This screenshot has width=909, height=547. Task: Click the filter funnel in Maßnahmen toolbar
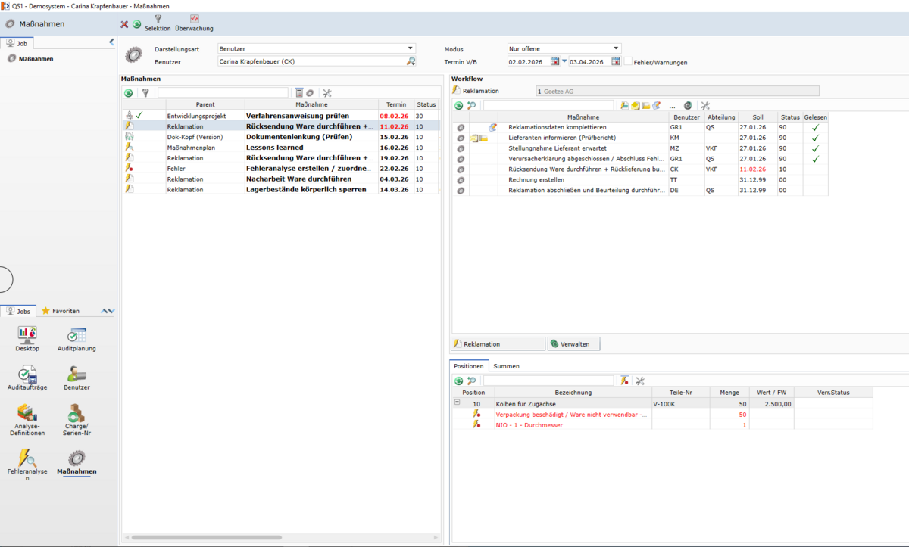(x=145, y=93)
